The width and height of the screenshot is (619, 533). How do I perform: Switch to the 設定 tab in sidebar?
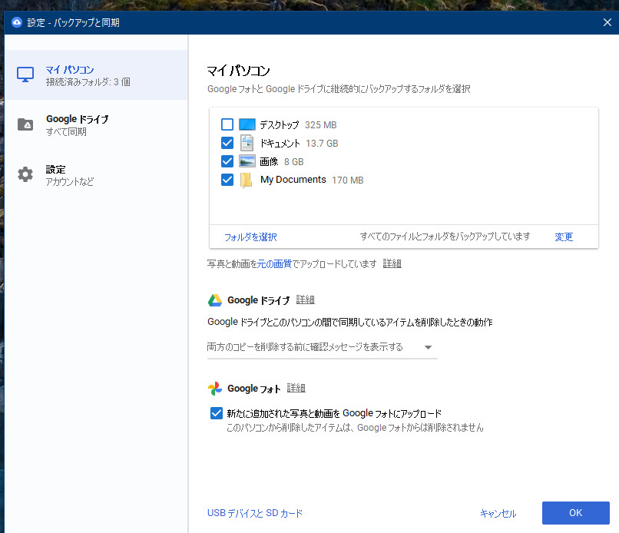pos(69,174)
